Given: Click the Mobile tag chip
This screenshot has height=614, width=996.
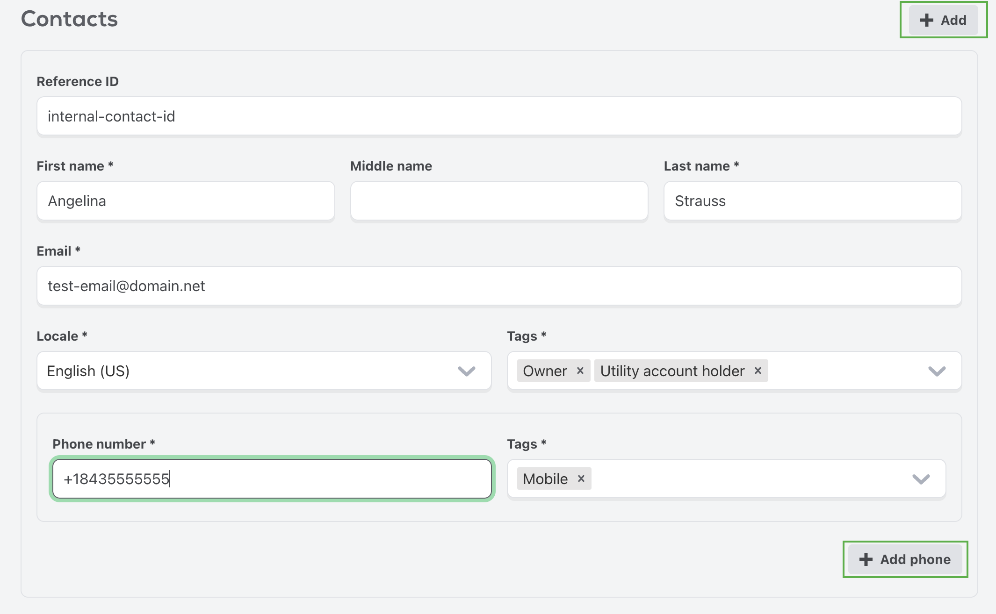Looking at the screenshot, I should click(x=545, y=479).
